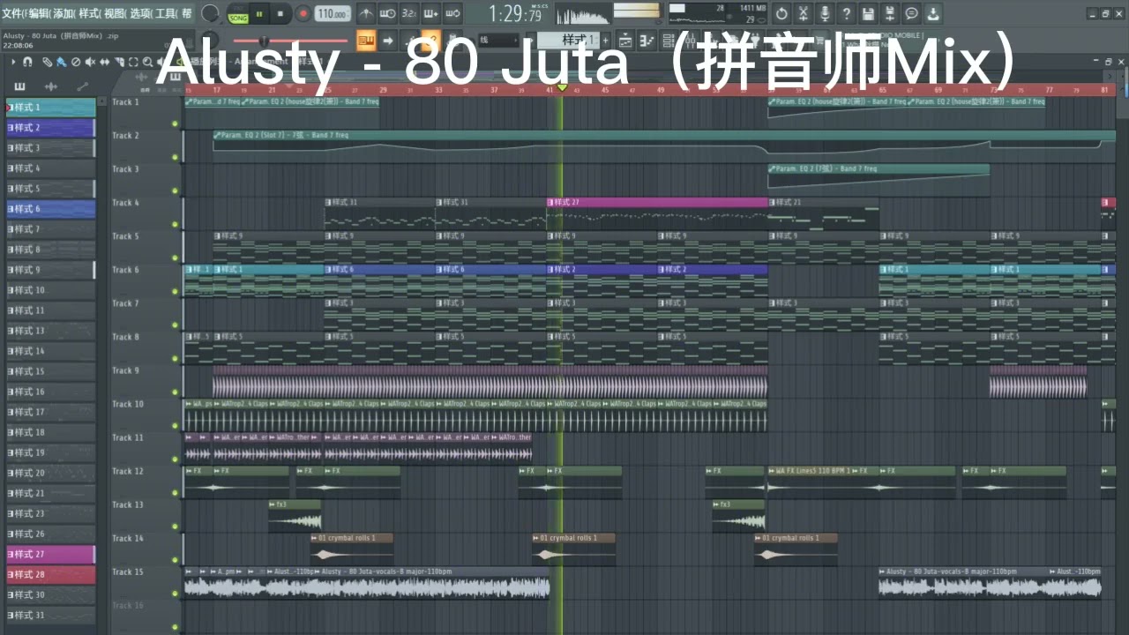Image resolution: width=1129 pixels, height=635 pixels.
Task: Select 样式 28 in the pattern list
Action: (50, 574)
